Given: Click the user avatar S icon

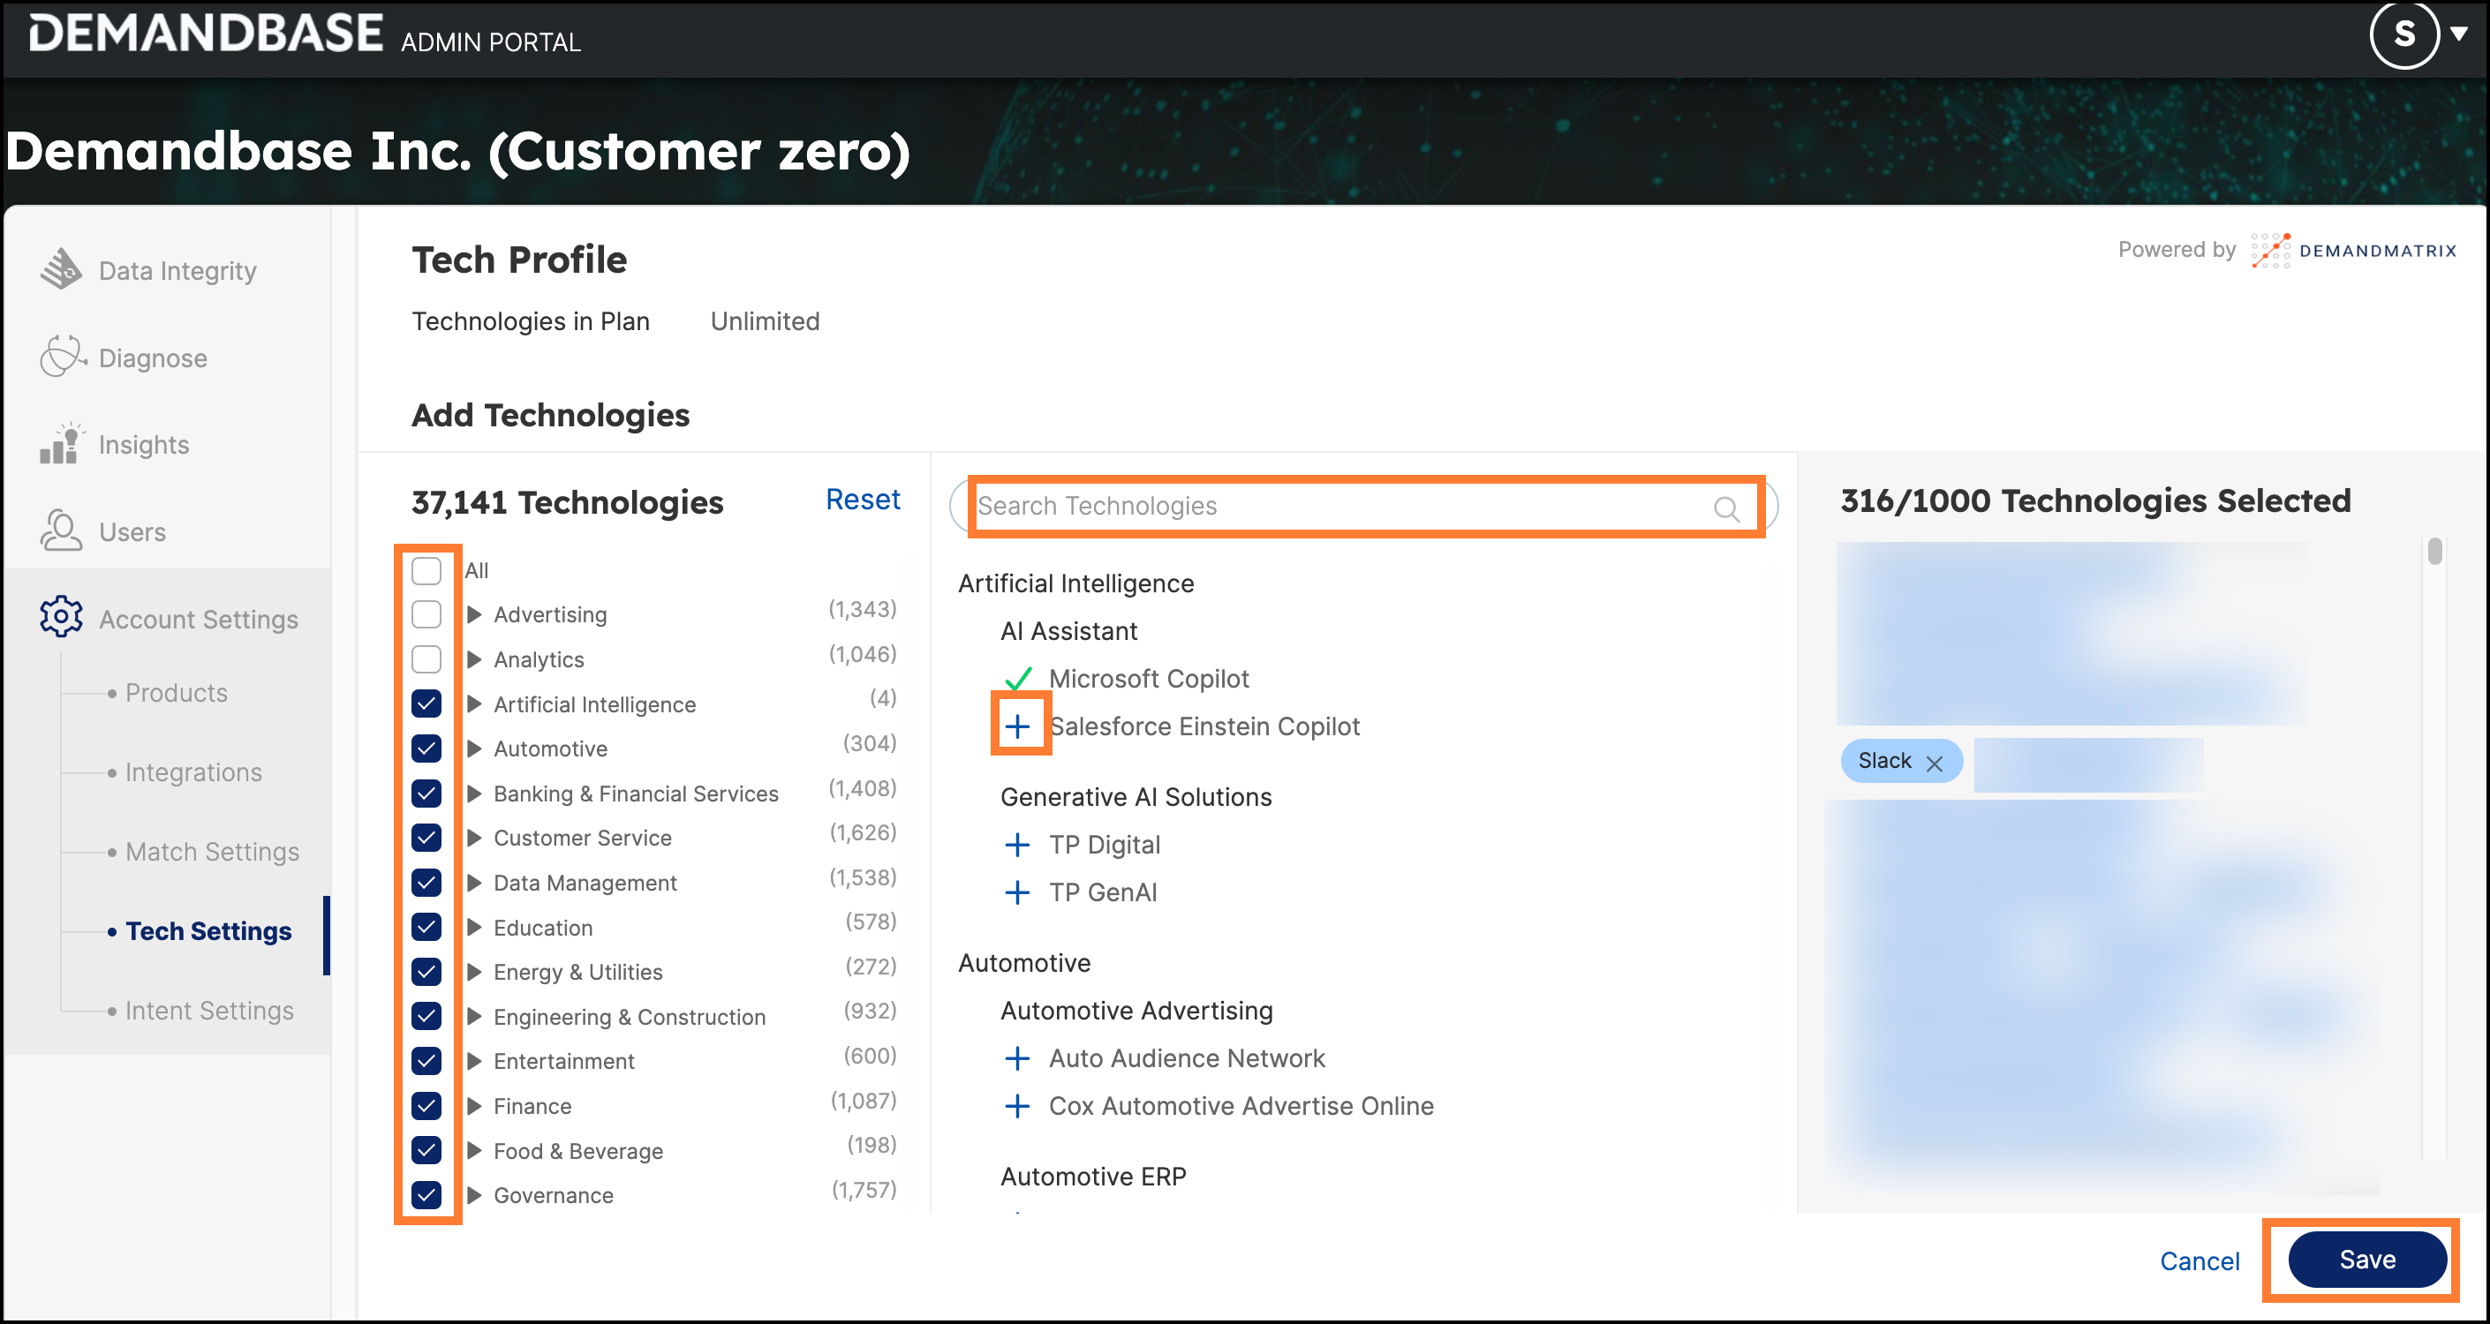Looking at the screenshot, I should pyautogui.click(x=2404, y=34).
